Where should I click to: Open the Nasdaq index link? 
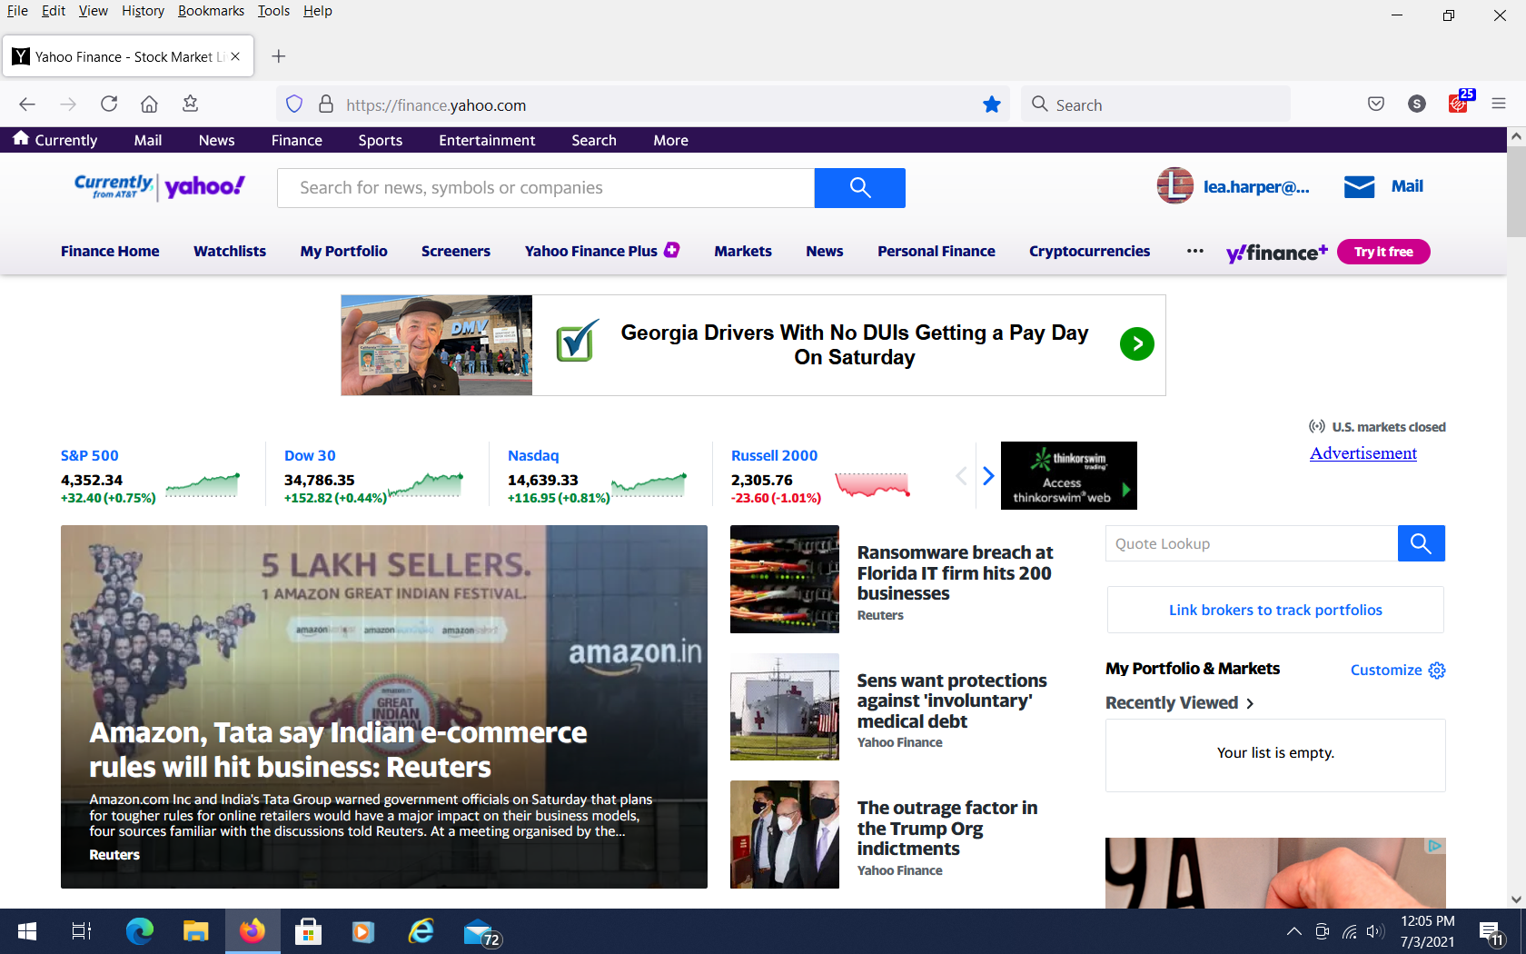click(533, 456)
